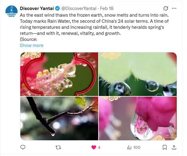Click the share post icon
This screenshot has width=187, height=156.
(174, 147)
